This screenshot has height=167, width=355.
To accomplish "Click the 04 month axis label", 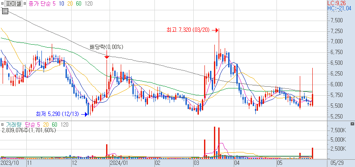I will (x=237, y=163).
